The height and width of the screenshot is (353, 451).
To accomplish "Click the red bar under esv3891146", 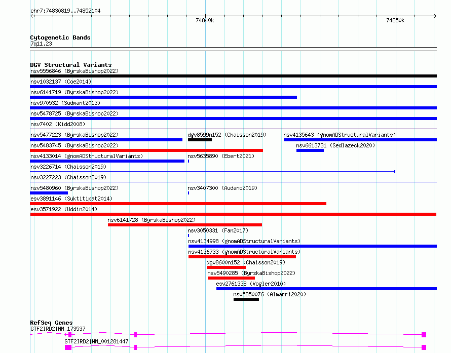I will (178, 204).
